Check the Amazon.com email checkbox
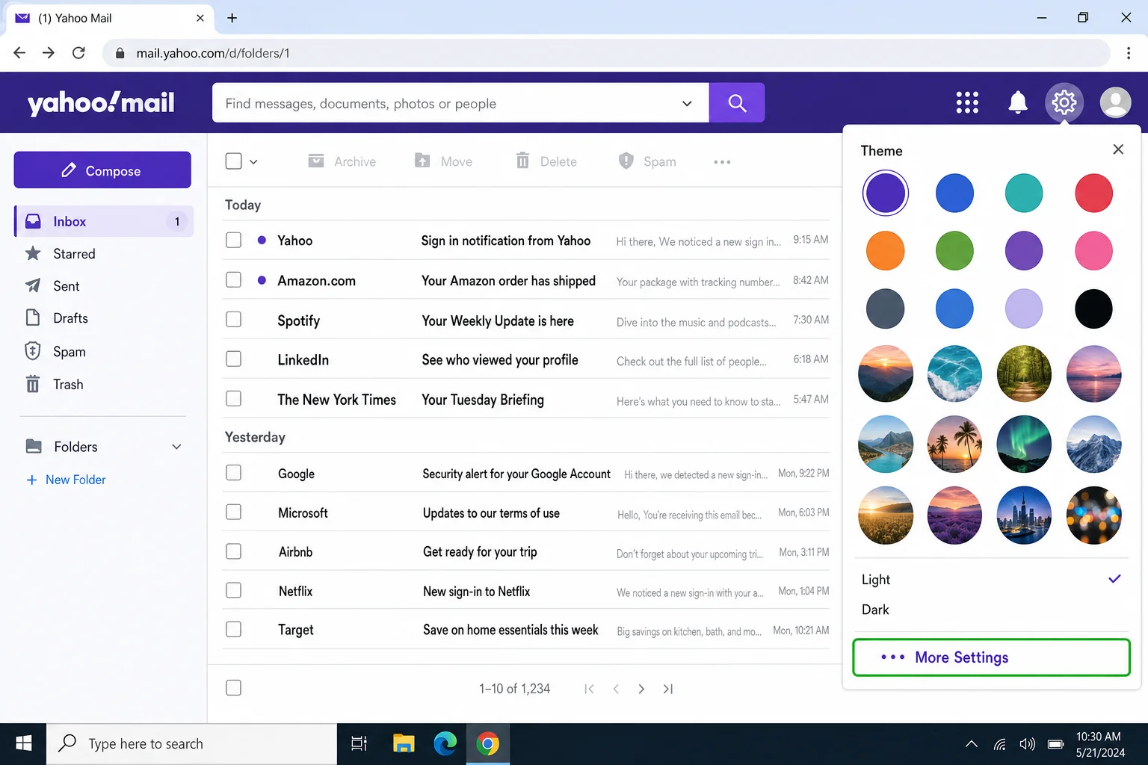The image size is (1148, 765). point(234,279)
